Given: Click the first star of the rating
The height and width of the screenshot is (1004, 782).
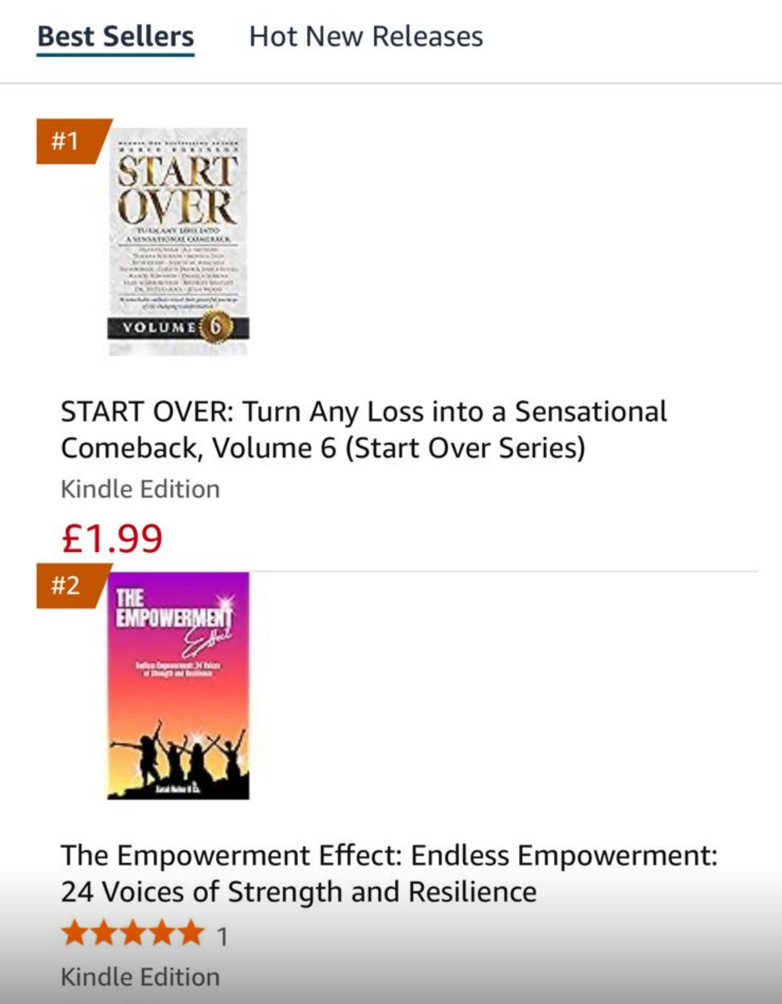Looking at the screenshot, I should pos(75,933).
